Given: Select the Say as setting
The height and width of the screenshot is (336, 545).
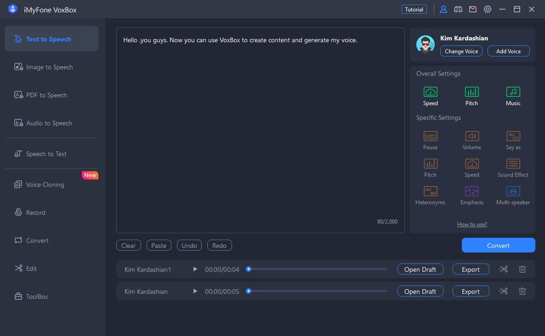Looking at the screenshot, I should tap(513, 140).
